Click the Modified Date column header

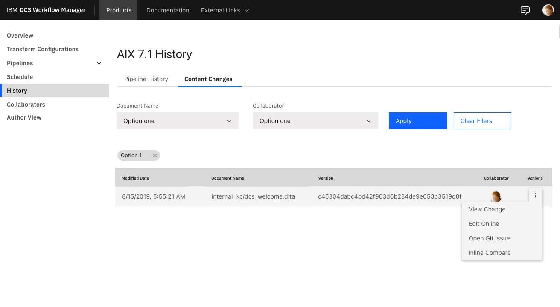coord(135,178)
